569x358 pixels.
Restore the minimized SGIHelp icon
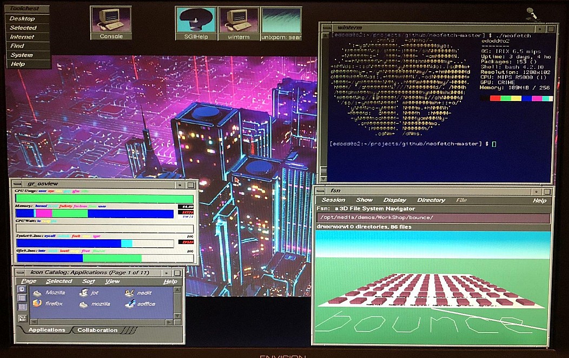pyautogui.click(x=195, y=20)
